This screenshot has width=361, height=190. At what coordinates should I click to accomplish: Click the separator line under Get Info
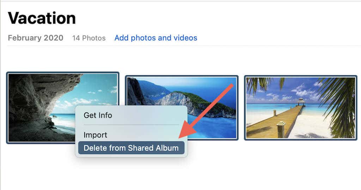(x=131, y=125)
